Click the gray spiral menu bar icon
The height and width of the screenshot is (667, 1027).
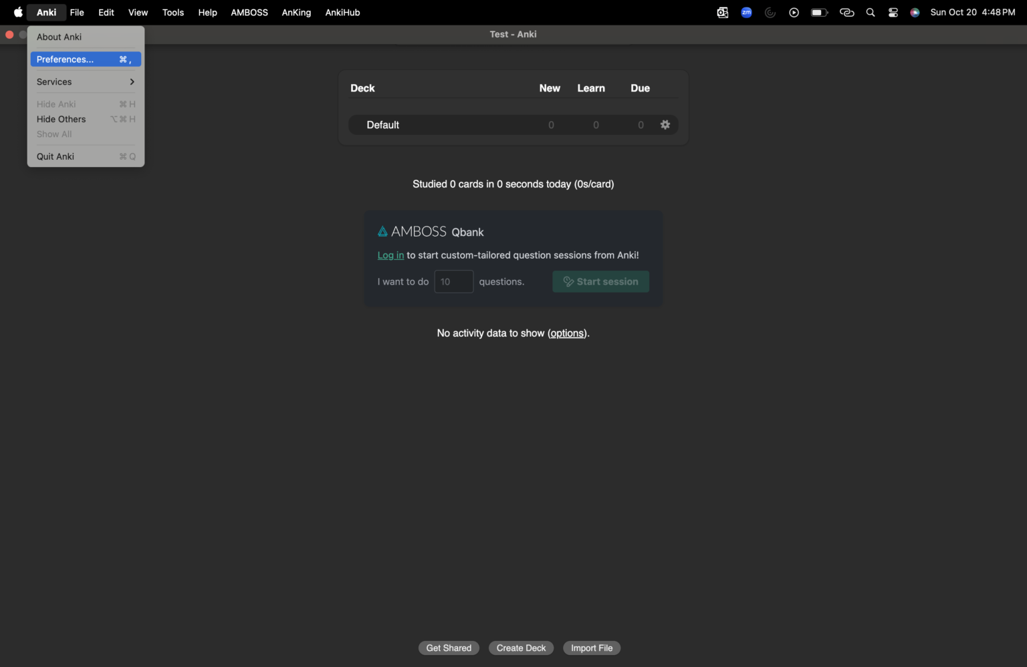coord(770,12)
